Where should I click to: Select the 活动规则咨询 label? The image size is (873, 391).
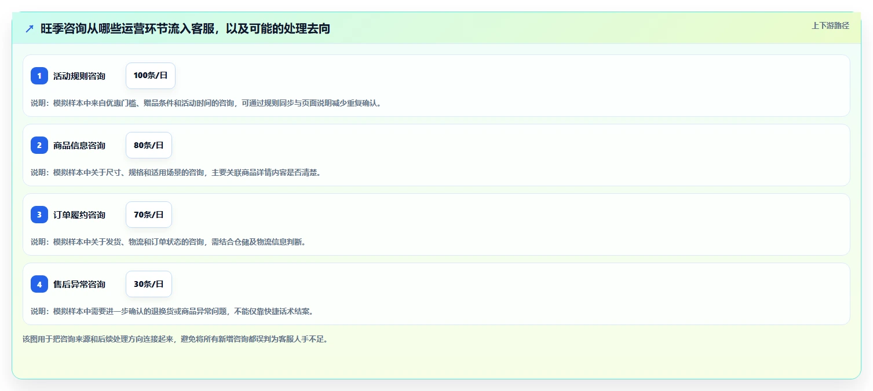click(79, 76)
